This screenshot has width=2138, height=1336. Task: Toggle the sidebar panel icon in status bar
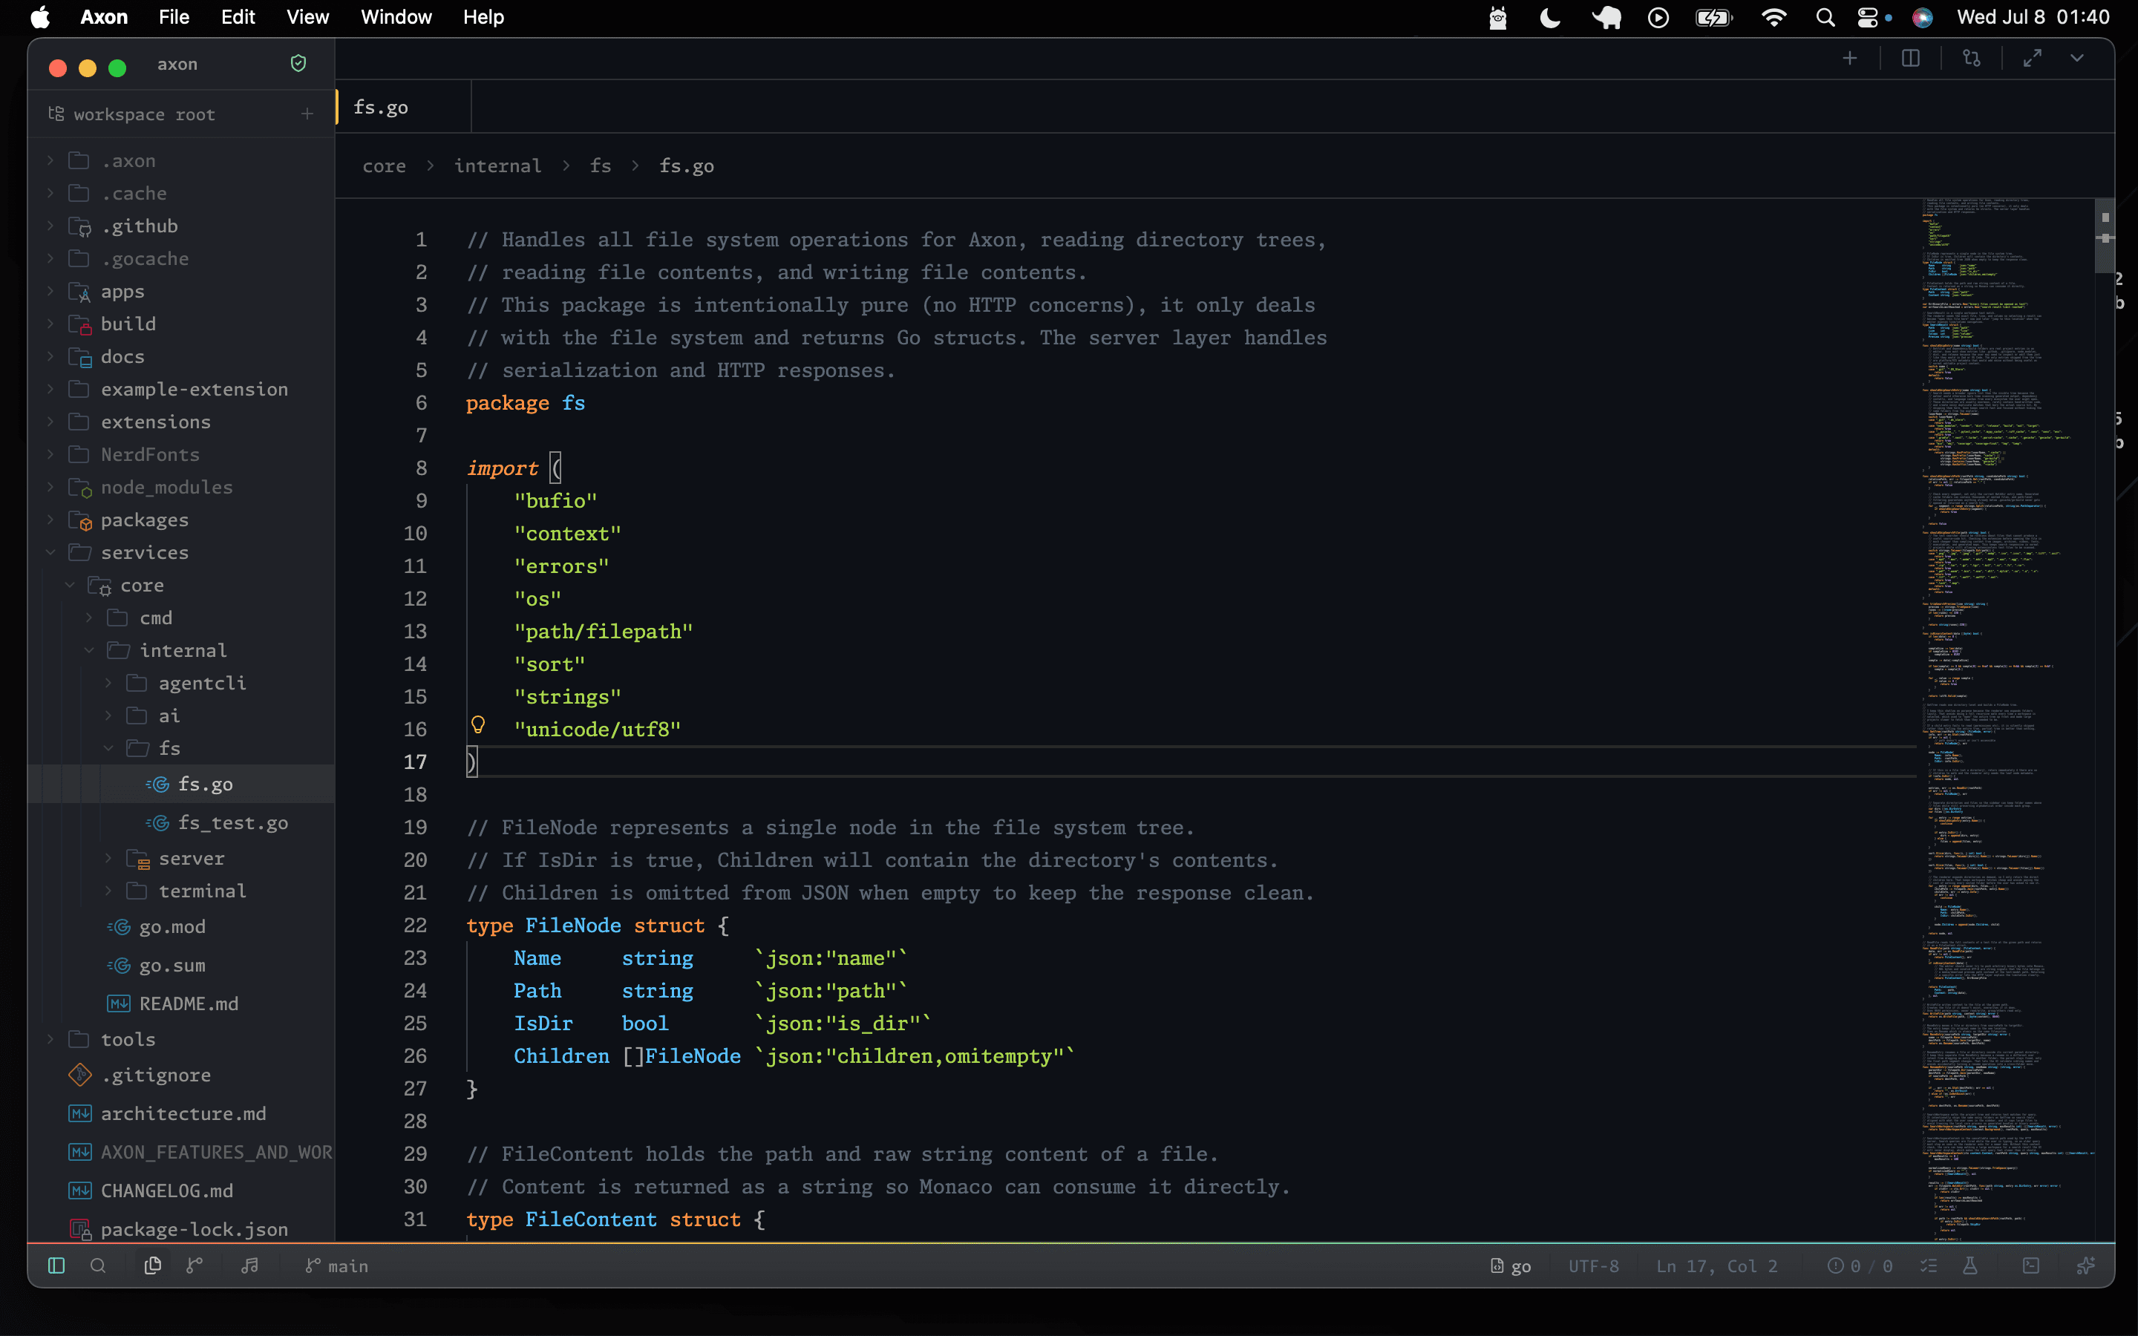click(x=56, y=1265)
